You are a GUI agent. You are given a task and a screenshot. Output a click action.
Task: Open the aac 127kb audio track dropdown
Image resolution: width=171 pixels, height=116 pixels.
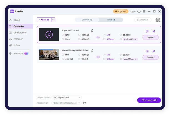pyautogui.click(x=130, y=59)
